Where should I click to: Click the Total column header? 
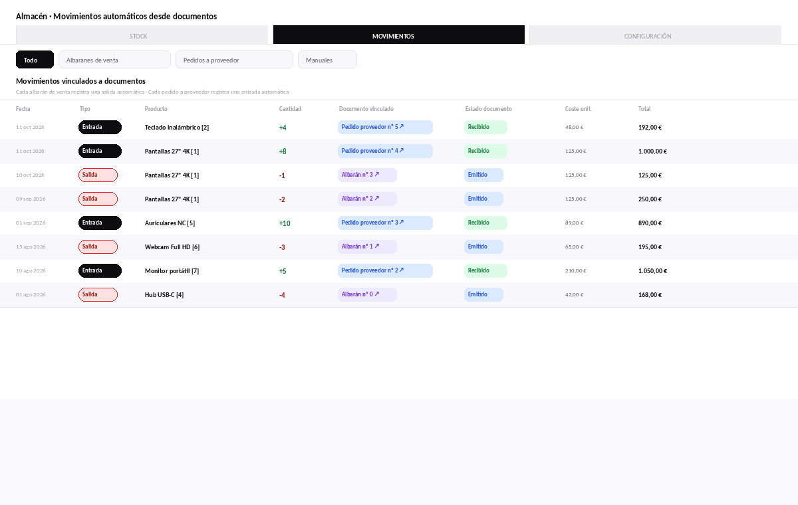644,109
